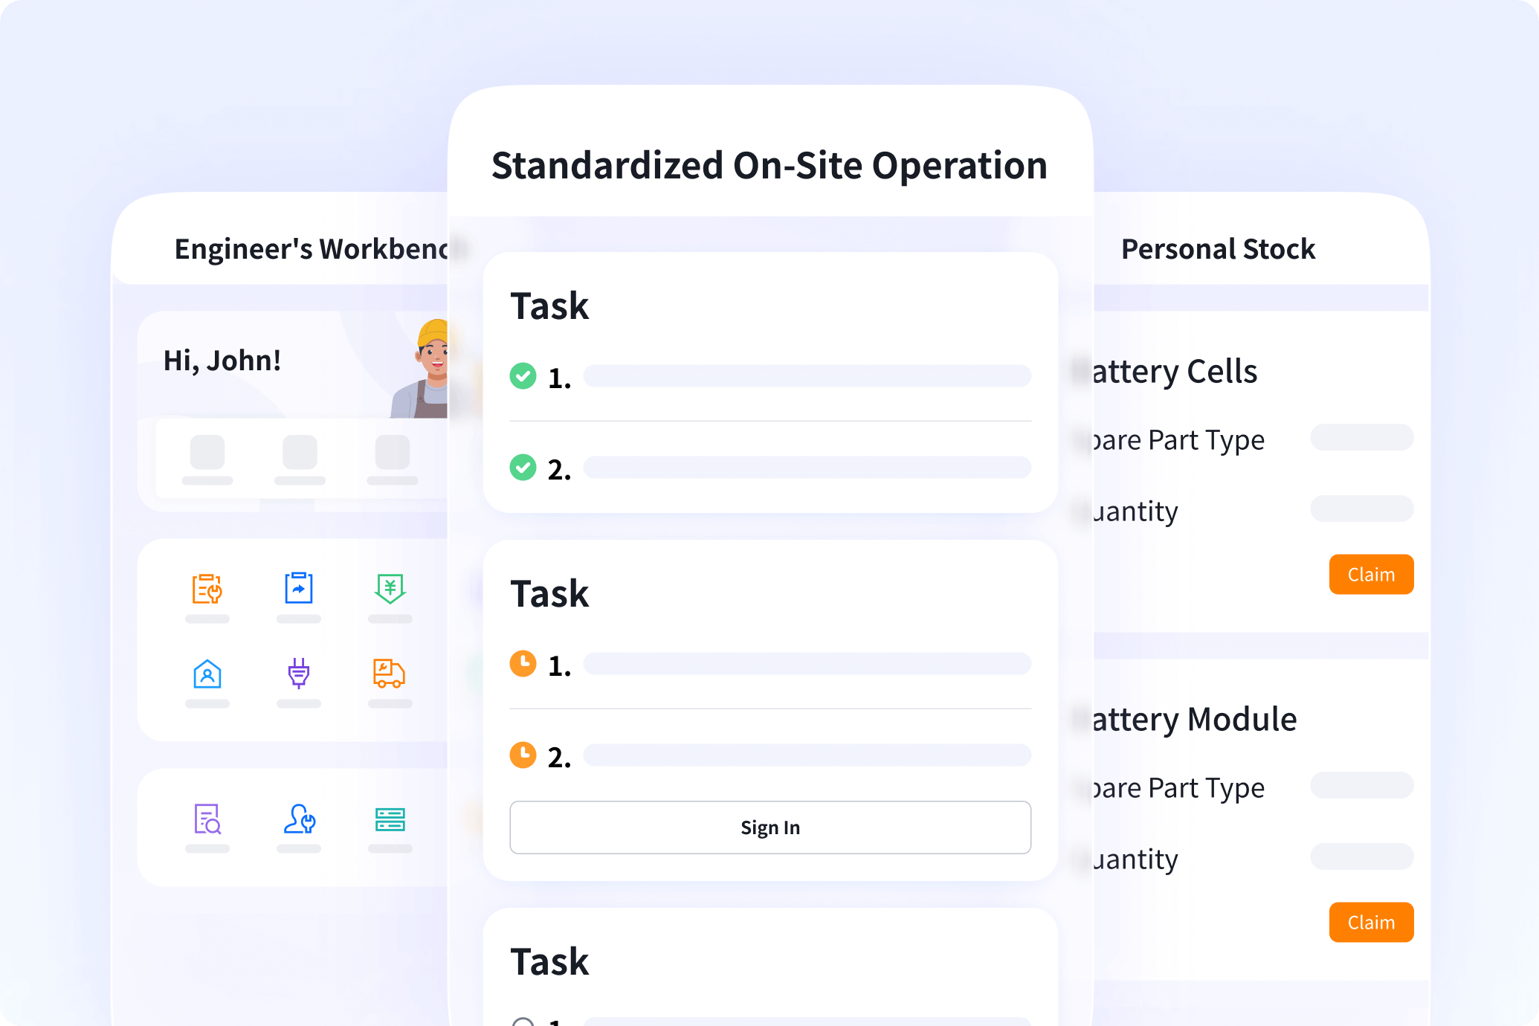1539x1026 pixels.
Task: Open the dispatch transfer clipboard icon
Action: (298, 588)
